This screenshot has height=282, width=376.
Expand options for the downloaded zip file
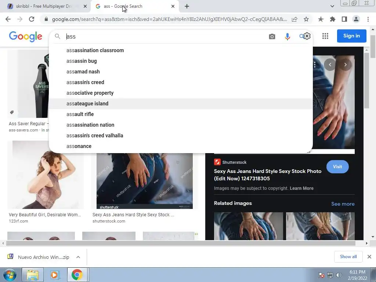pyautogui.click(x=78, y=257)
